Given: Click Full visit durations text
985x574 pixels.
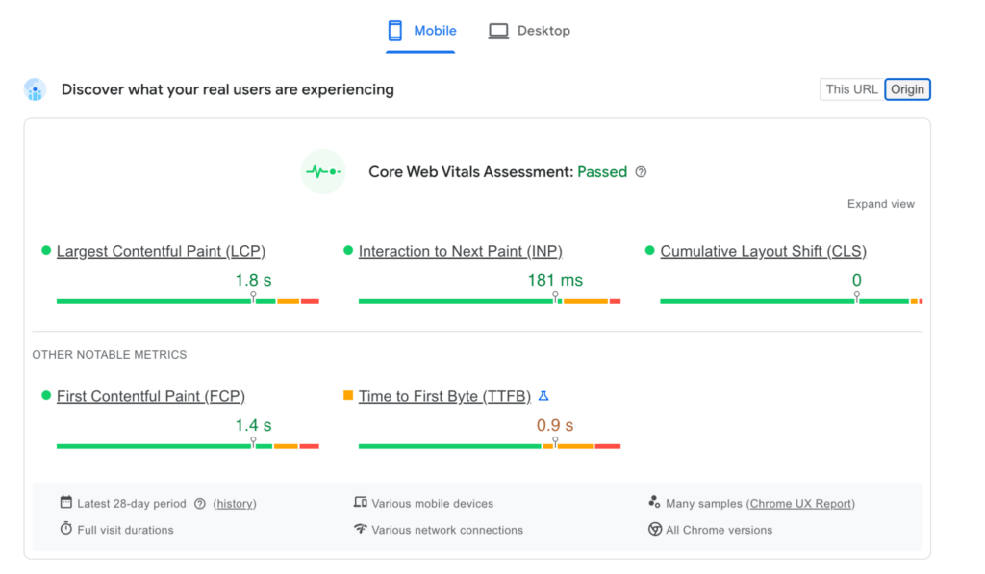Looking at the screenshot, I should 125,530.
